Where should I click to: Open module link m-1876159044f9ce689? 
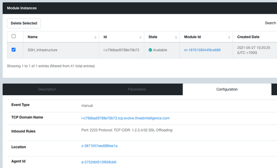(202, 50)
